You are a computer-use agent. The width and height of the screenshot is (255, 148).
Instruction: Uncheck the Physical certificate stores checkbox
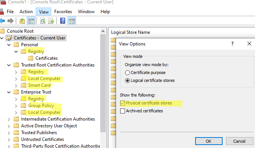coord(122,103)
